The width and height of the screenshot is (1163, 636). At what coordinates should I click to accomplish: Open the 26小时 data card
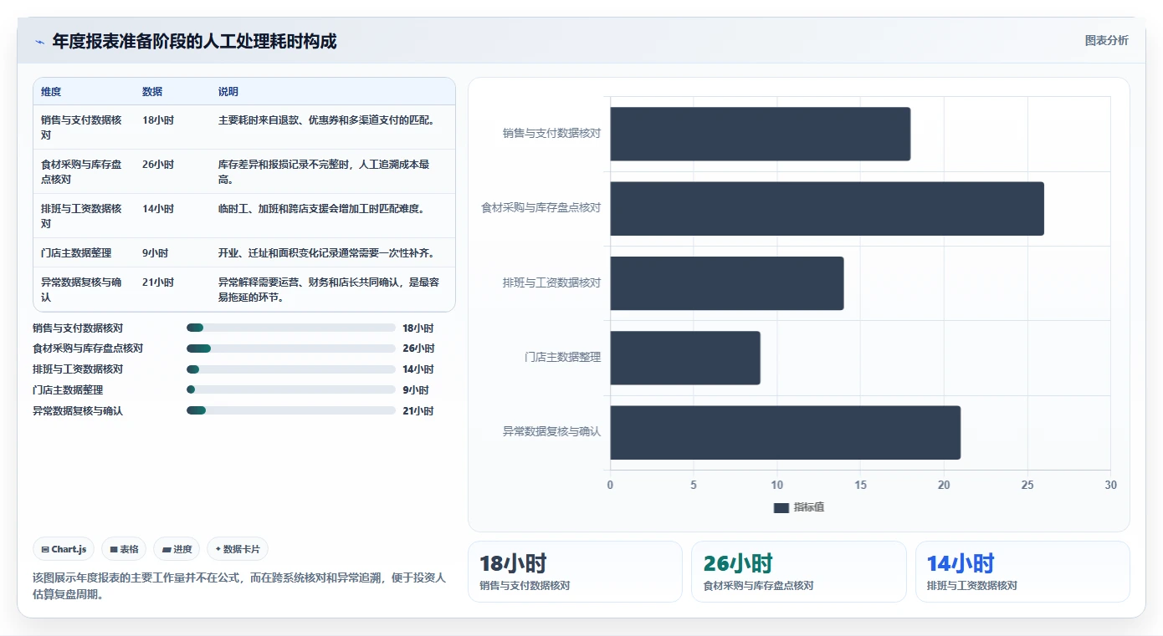pos(799,572)
